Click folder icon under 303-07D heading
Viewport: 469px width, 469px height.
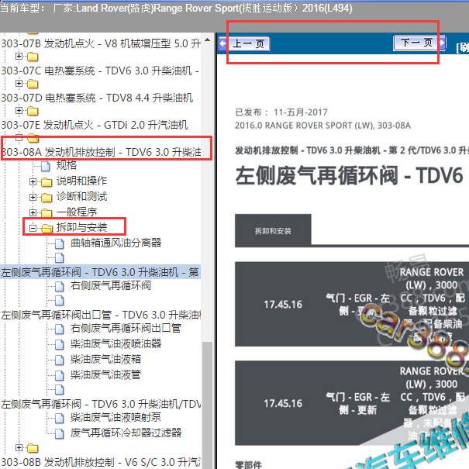33,111
